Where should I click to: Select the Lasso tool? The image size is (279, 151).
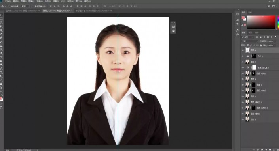(x=1, y=22)
